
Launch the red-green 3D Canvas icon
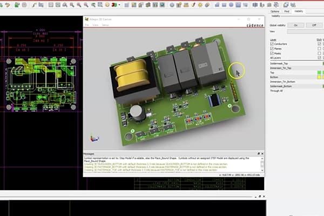point(114,5)
